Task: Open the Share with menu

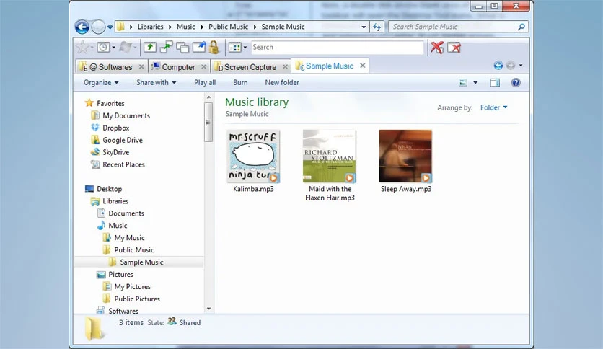Action: (x=156, y=83)
